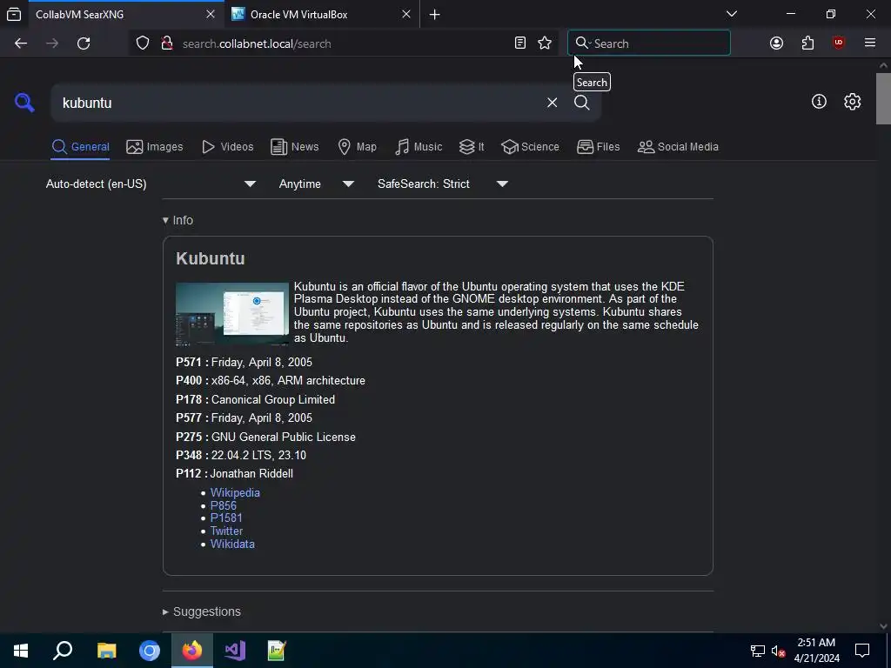
Task: Open search engine dropdown in Firefox search box
Action: [583, 43]
